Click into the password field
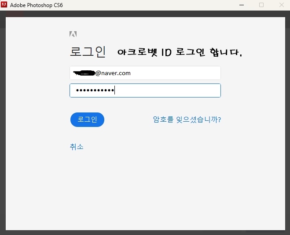The image size is (290, 235). point(145,90)
